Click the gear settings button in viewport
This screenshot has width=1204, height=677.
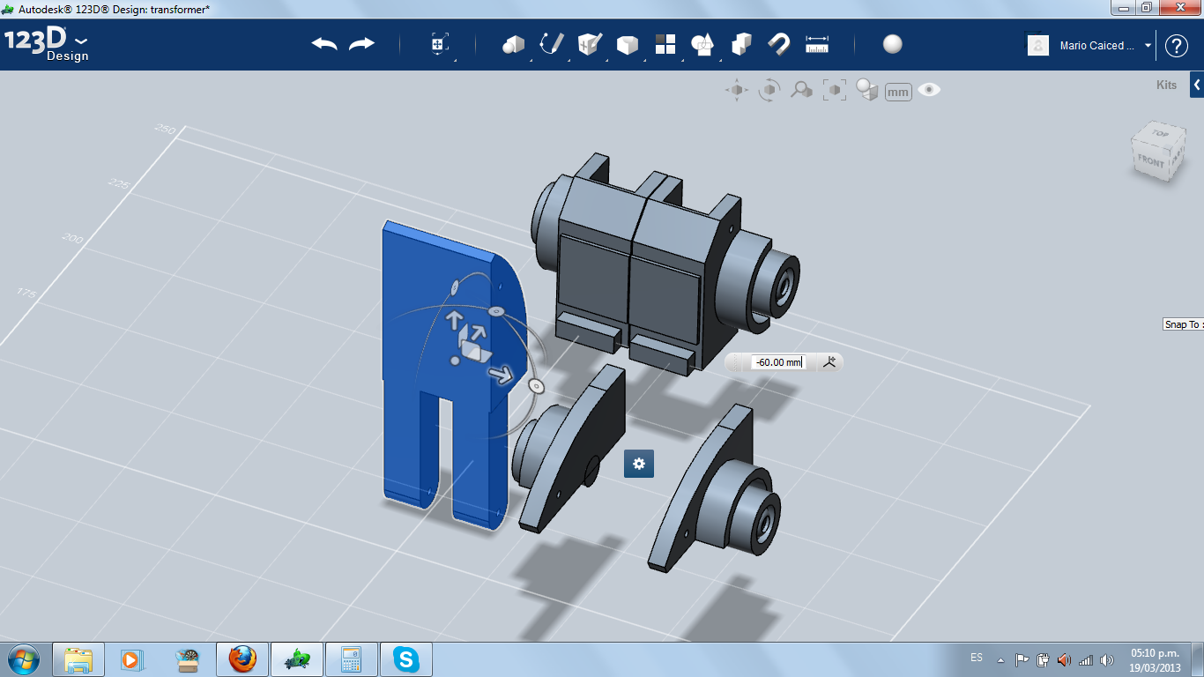point(639,464)
